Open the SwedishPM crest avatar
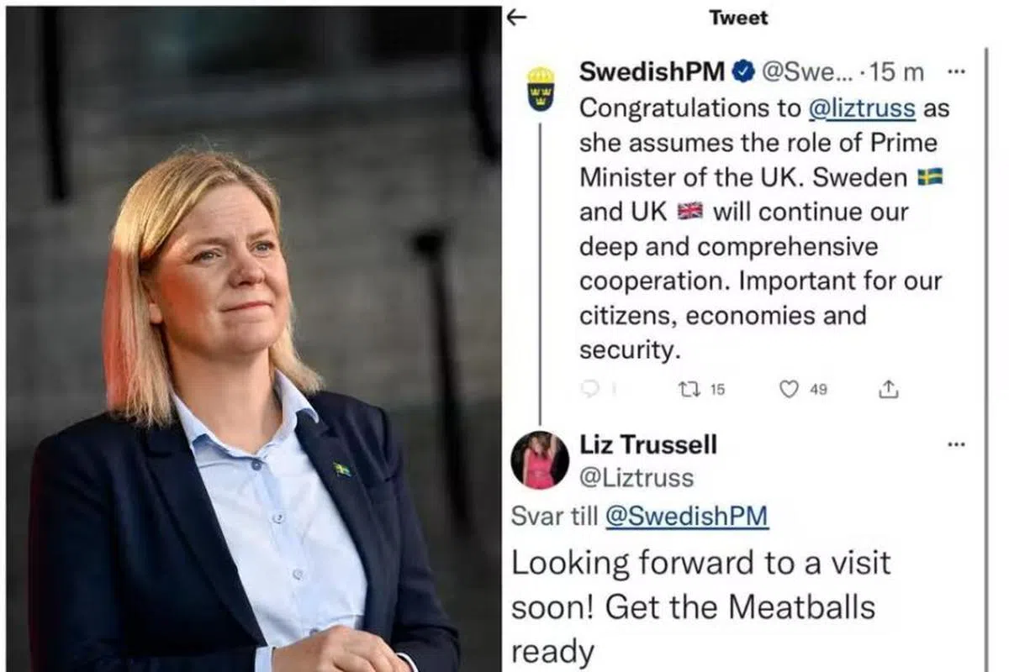This screenshot has width=1009, height=672. point(540,90)
